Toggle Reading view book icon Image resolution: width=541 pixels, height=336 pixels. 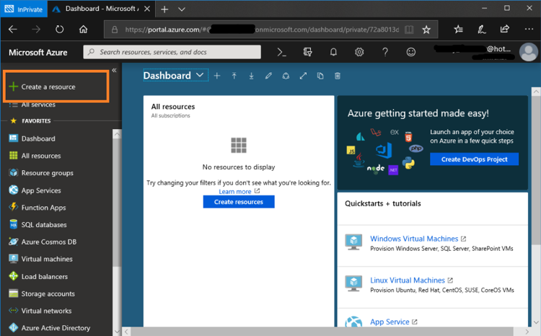pyautogui.click(x=409, y=30)
